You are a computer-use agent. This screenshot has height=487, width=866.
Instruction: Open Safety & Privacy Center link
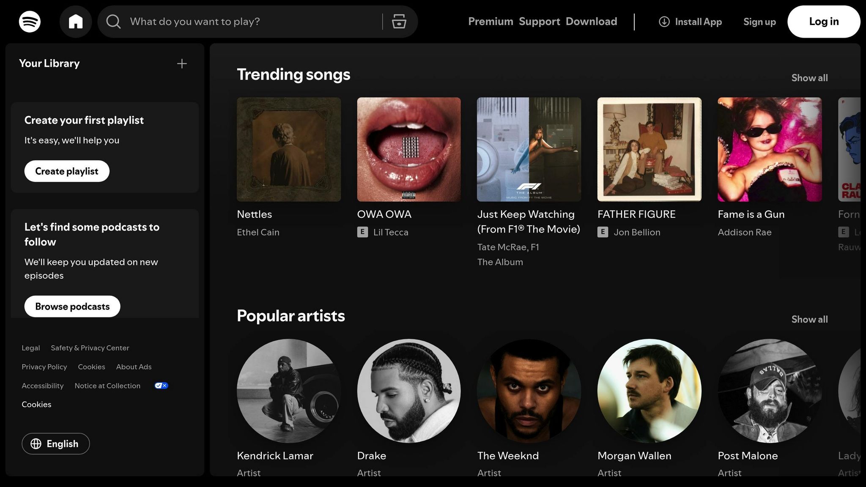[x=90, y=348]
